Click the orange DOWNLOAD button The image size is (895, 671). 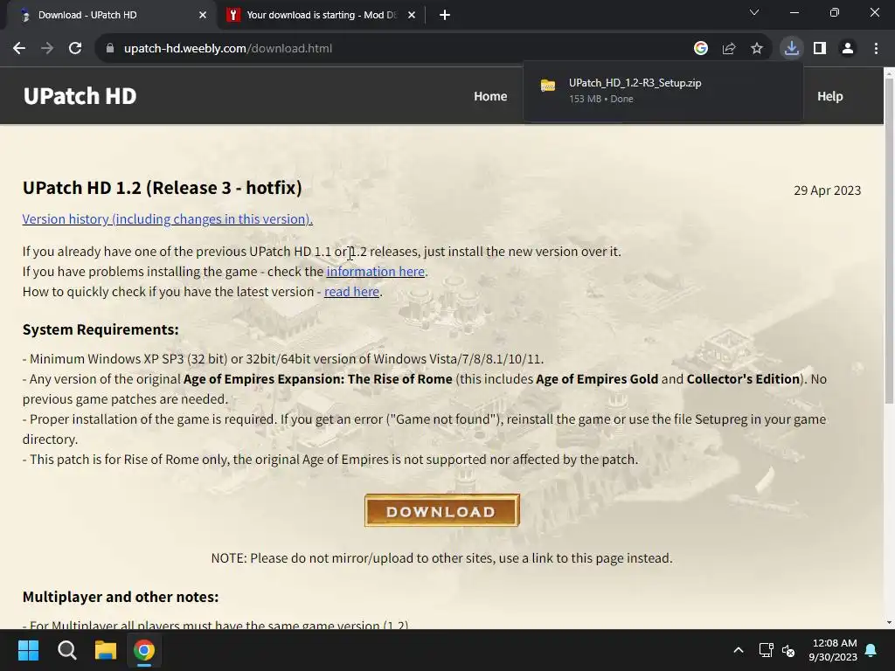click(441, 510)
